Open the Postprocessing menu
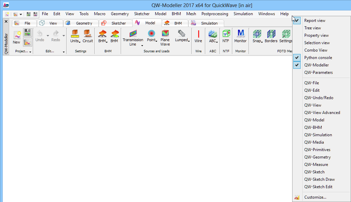351x202 pixels. click(215, 14)
